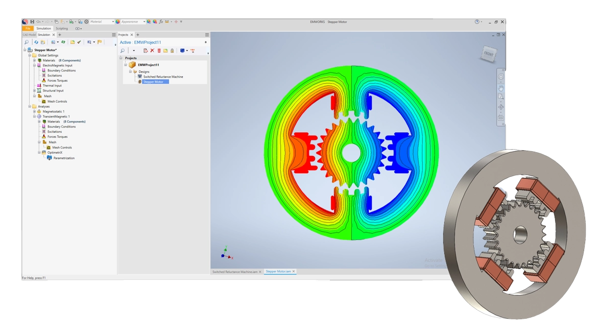Select Switched Reluctance Machine design in Projects
601x334 pixels.
coord(163,77)
